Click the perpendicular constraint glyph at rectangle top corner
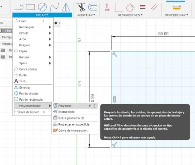This screenshot has height=165, width=195. 115,54
